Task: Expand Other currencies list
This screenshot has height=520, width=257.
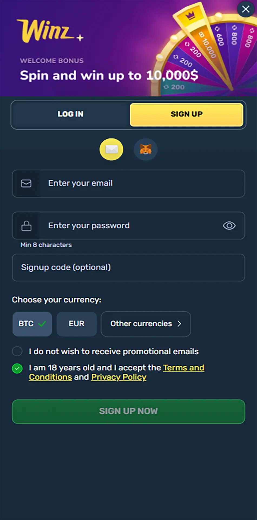Action: 146,324
